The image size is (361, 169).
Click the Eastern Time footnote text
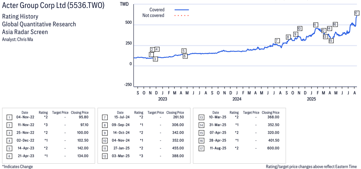click(311, 166)
